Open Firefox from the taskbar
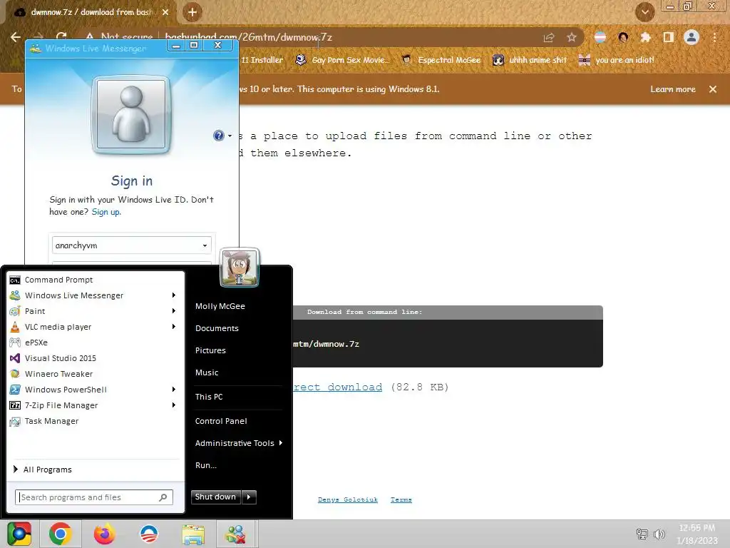Image resolution: width=730 pixels, height=548 pixels. pos(104,534)
